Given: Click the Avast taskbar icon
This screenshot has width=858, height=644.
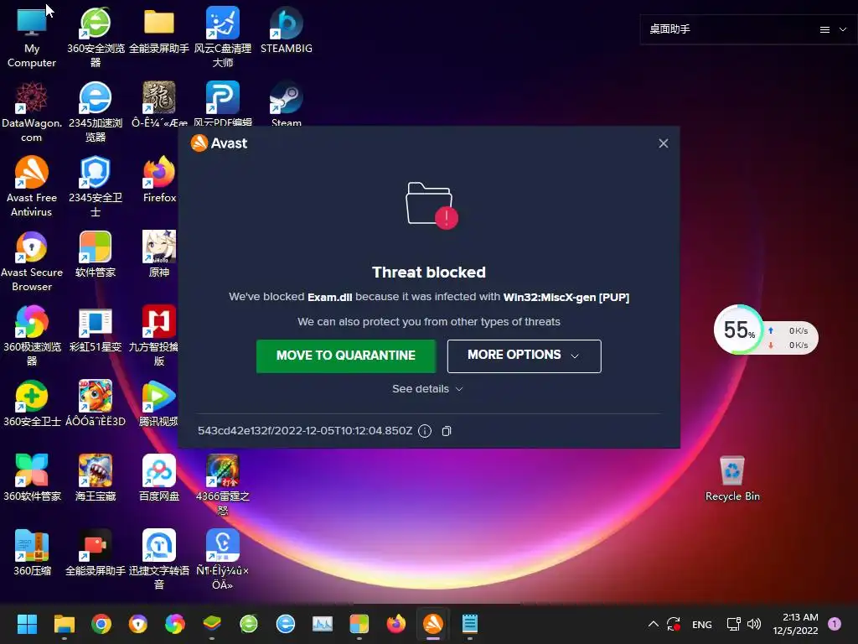Looking at the screenshot, I should [x=433, y=624].
